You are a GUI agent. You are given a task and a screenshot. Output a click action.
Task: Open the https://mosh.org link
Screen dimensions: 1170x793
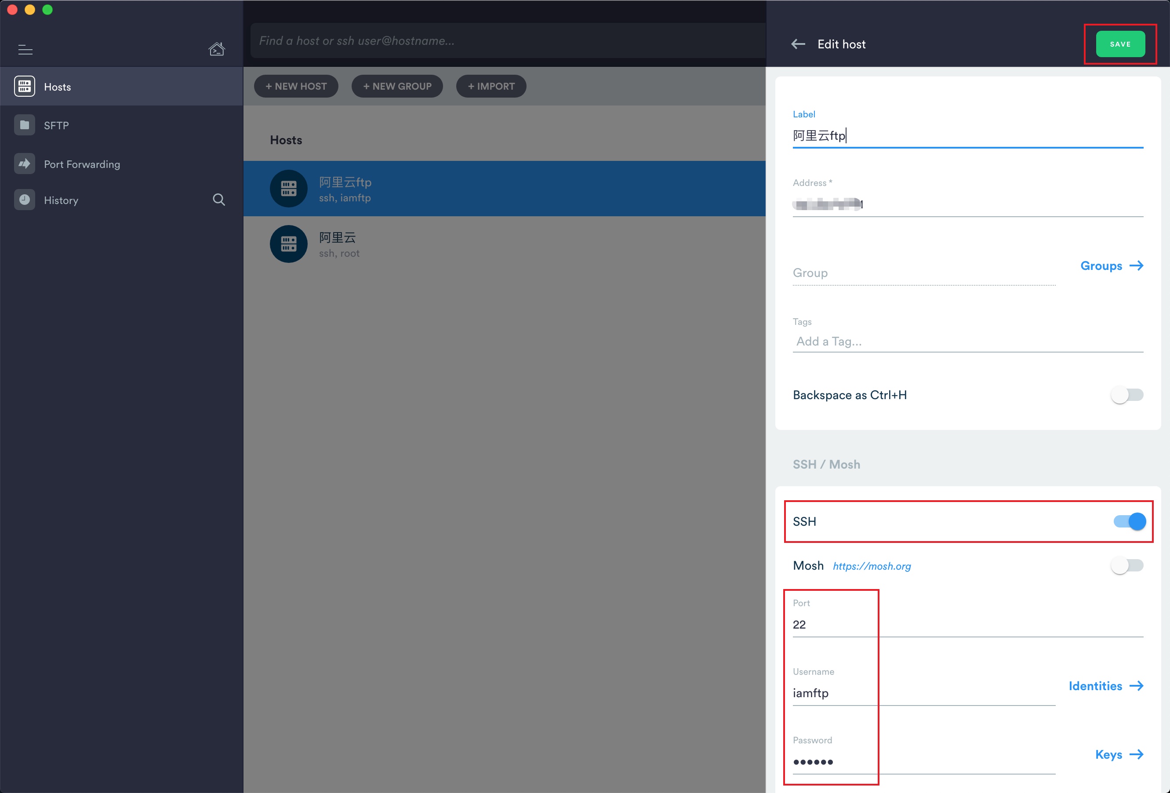[x=872, y=567]
